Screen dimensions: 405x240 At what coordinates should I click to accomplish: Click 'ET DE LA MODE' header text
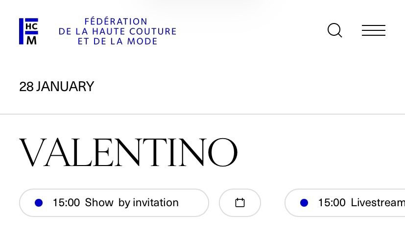(x=117, y=42)
